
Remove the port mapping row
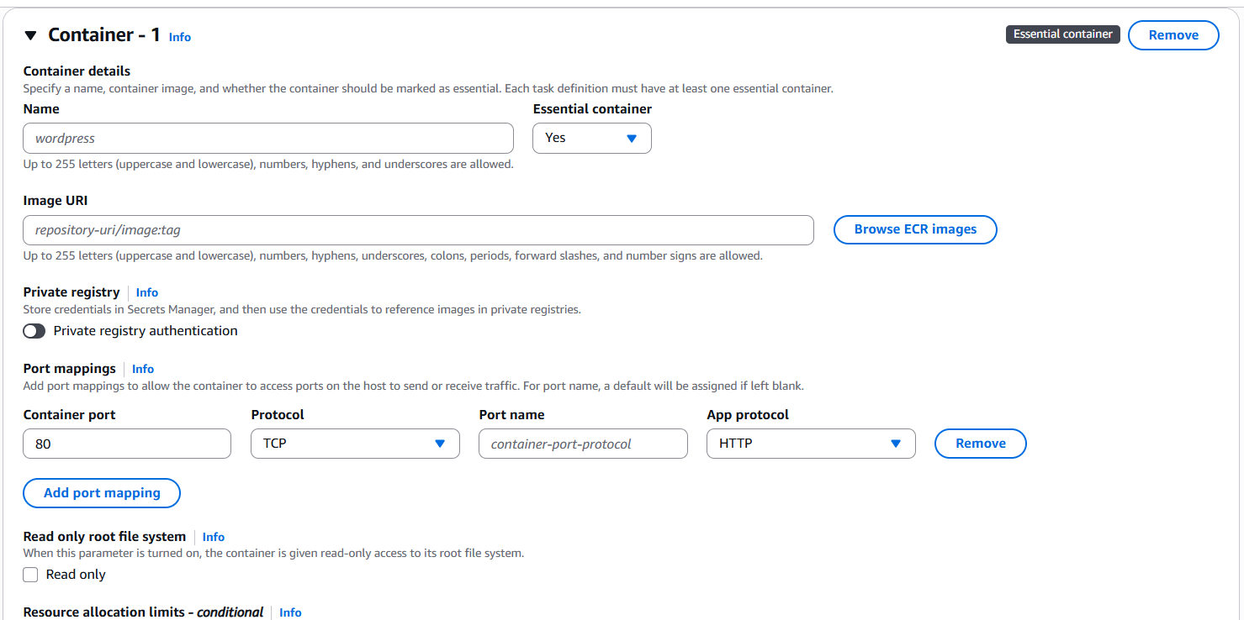click(x=980, y=444)
